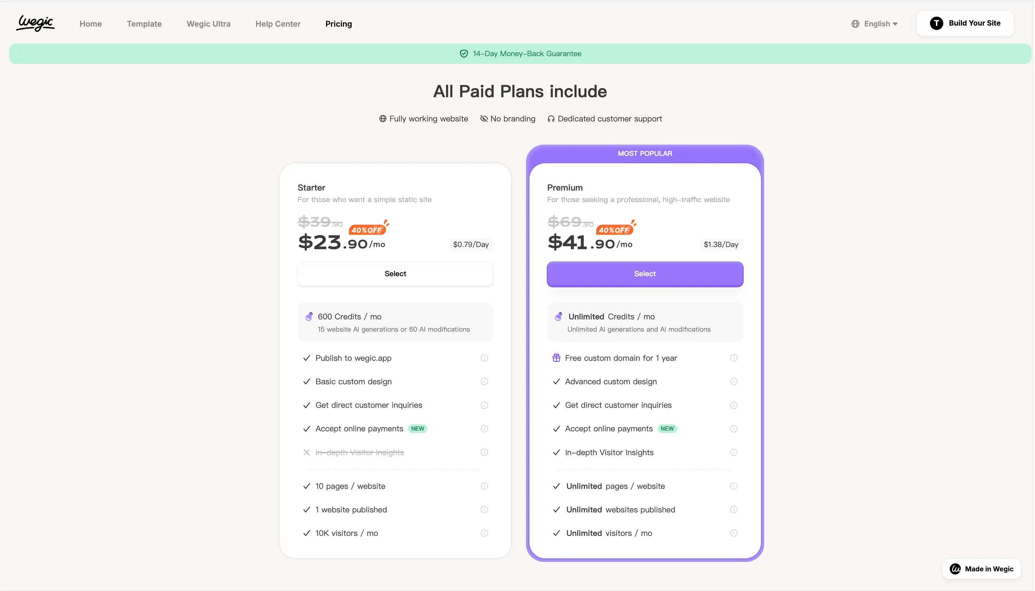This screenshot has height=591, width=1035.
Task: Click the gift icon for free domain
Action: [556, 358]
